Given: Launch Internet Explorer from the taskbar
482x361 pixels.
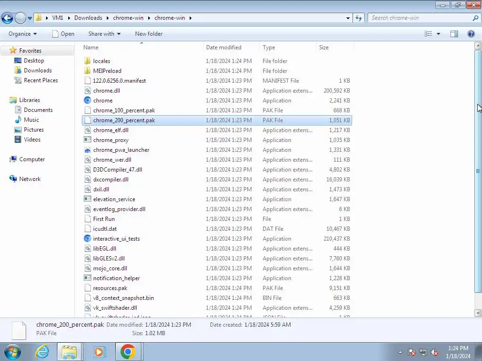Looking at the screenshot, I should click(x=42, y=352).
